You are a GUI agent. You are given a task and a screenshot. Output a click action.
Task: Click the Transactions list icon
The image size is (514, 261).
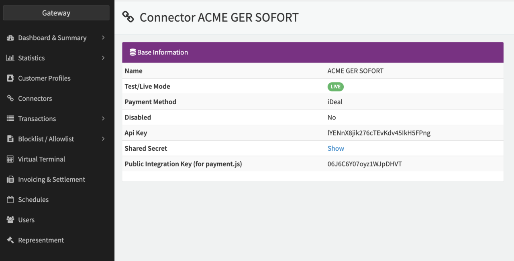pyautogui.click(x=10, y=119)
